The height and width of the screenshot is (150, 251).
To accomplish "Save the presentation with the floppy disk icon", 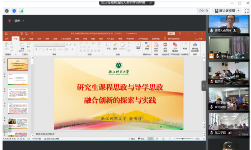I will click(7, 34).
